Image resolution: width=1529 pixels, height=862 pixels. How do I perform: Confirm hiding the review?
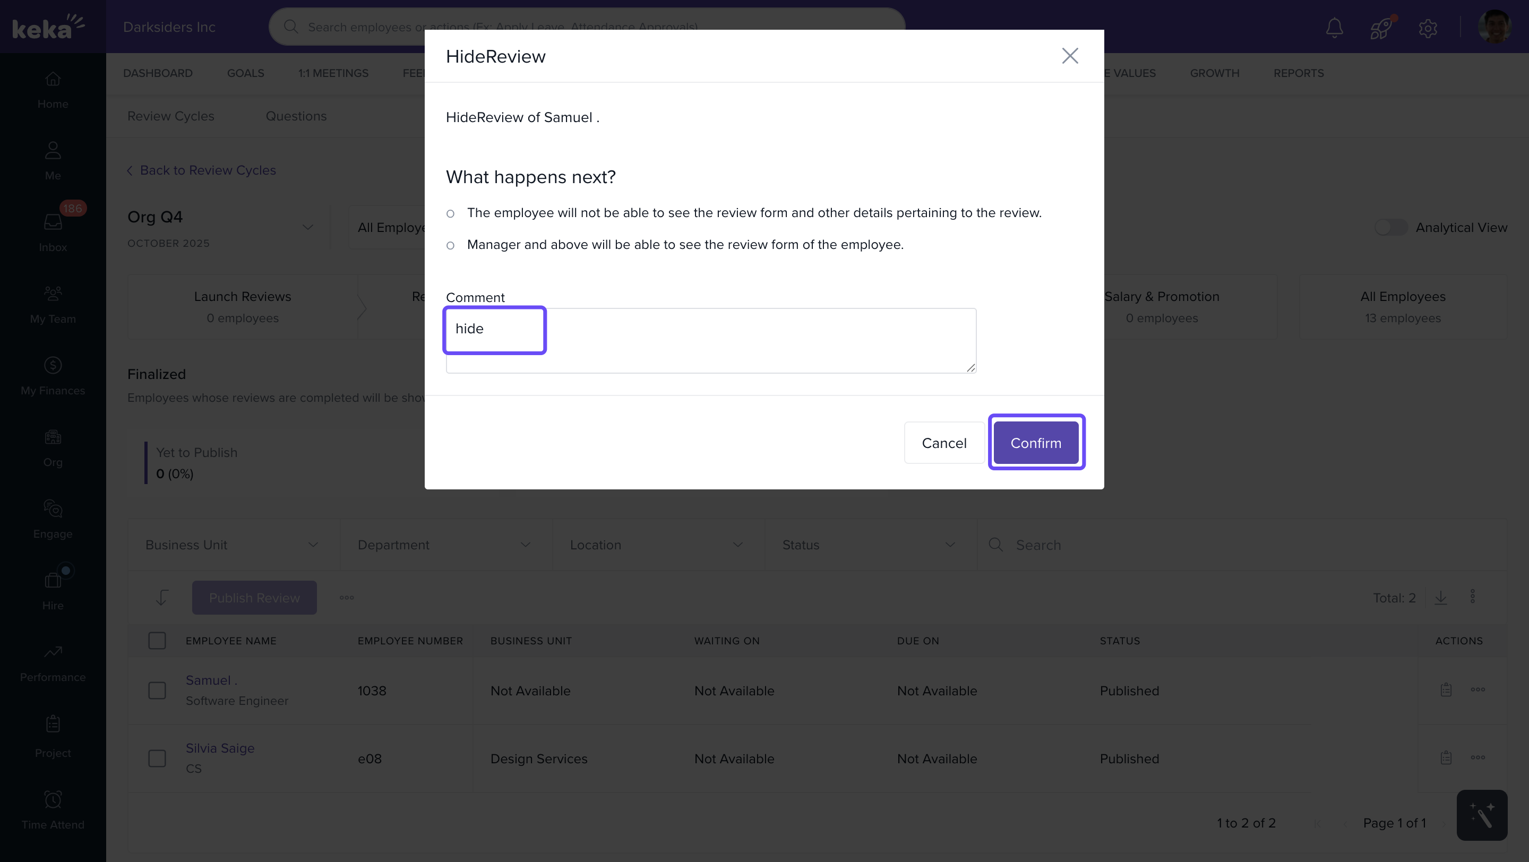click(x=1036, y=443)
